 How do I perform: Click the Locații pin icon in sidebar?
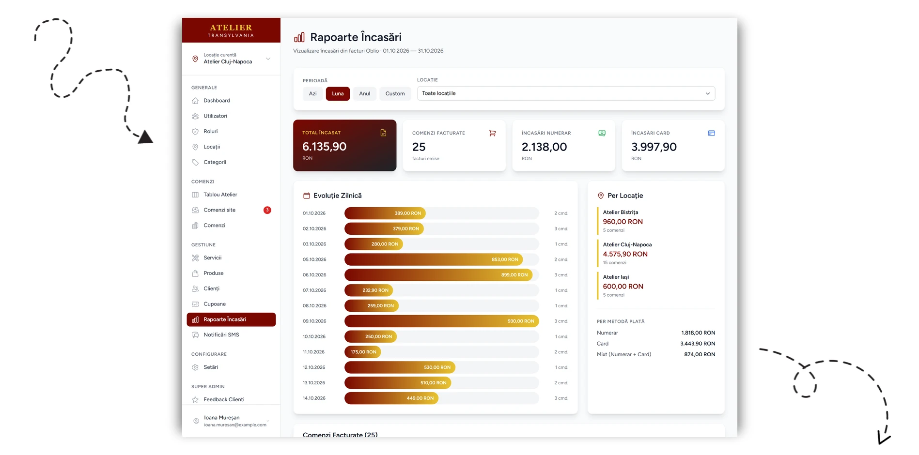click(x=195, y=147)
